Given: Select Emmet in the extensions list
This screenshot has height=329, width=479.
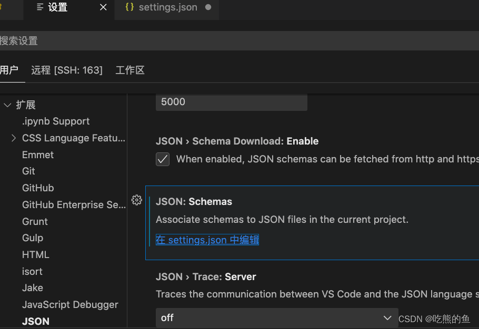Looking at the screenshot, I should pos(38,155).
